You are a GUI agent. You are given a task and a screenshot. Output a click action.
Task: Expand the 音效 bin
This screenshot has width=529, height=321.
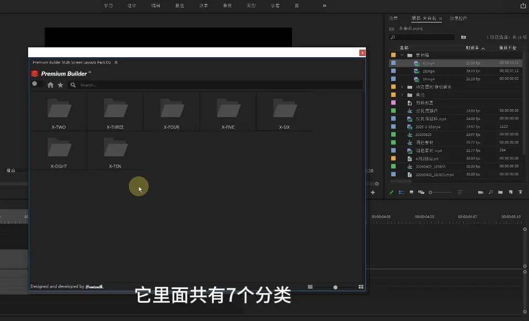[x=402, y=95]
